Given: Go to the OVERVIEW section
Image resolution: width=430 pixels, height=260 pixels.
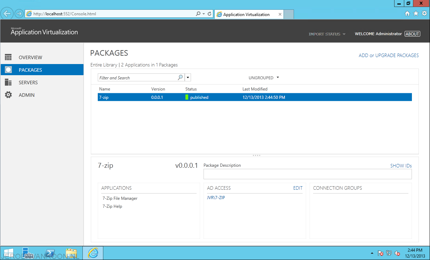Looking at the screenshot, I should click(30, 57).
